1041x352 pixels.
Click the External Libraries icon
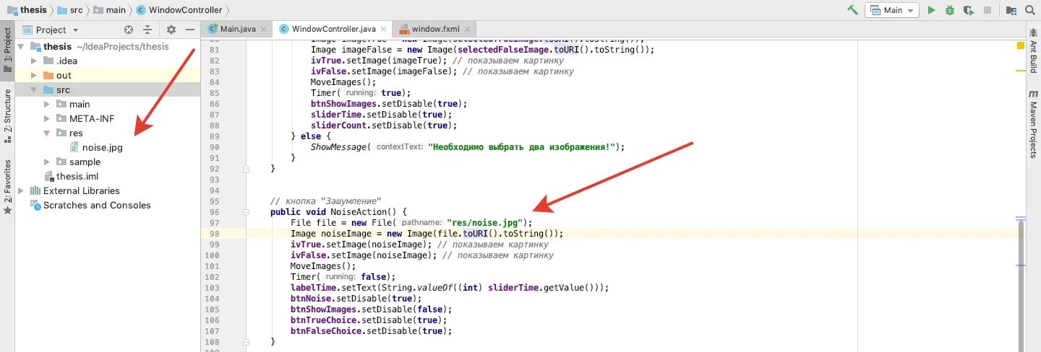click(35, 190)
